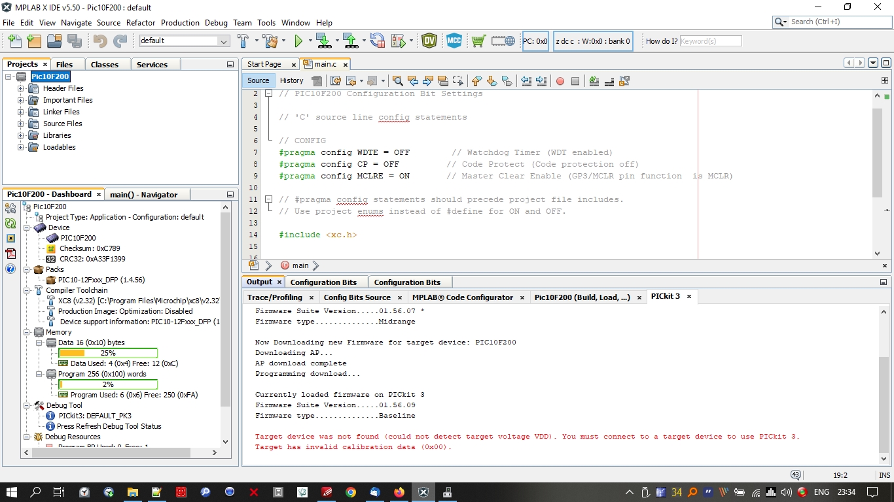Click Find Previous Occurrence arrow icon
894x502 pixels.
click(x=413, y=81)
